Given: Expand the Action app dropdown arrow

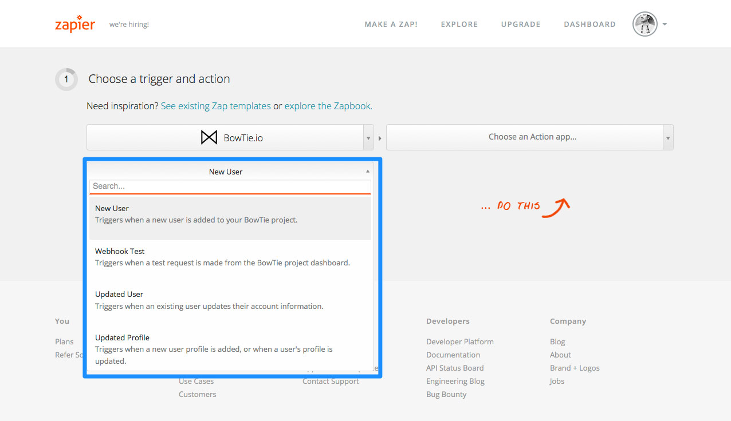Looking at the screenshot, I should tap(668, 138).
